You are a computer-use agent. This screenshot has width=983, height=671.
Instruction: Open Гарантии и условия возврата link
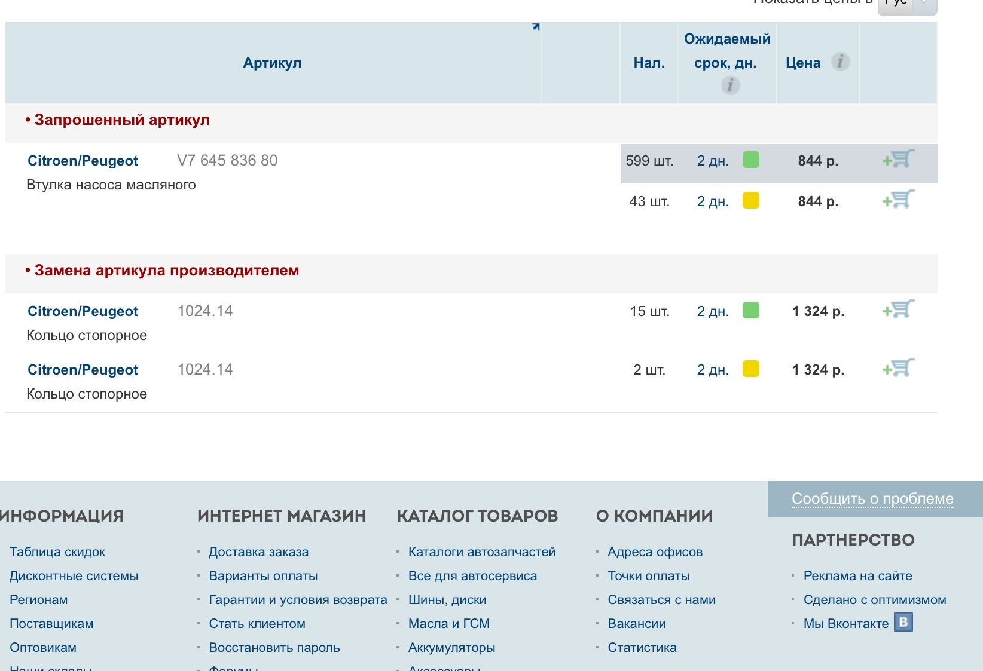pos(298,600)
